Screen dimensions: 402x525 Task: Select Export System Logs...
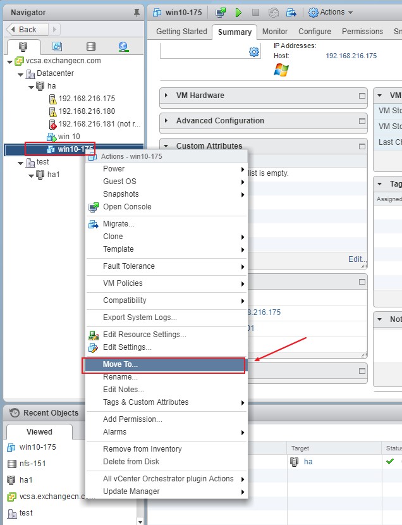coord(166,318)
